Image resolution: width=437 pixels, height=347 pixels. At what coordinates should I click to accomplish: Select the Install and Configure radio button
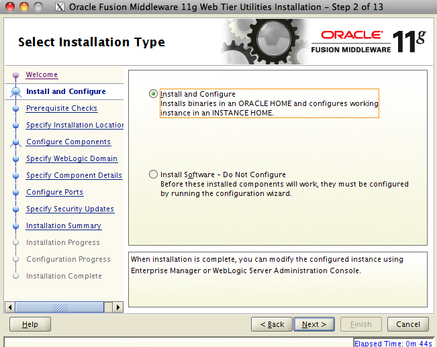[x=154, y=94]
